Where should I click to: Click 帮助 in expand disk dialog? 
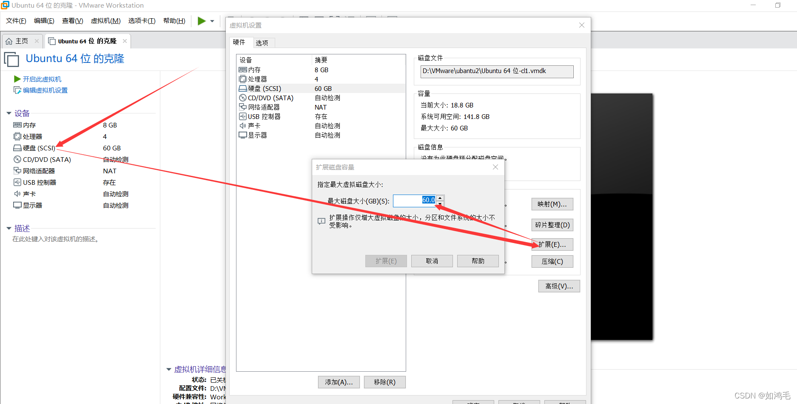click(x=478, y=261)
